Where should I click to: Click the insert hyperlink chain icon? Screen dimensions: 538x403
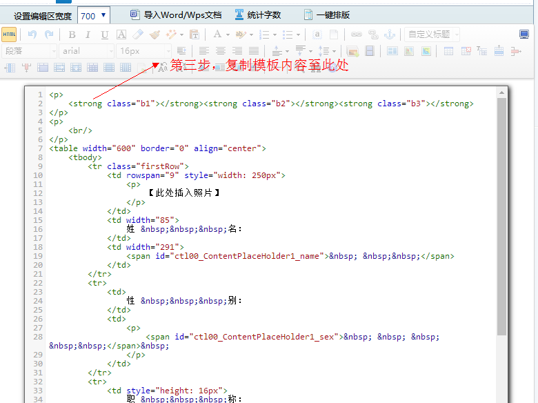(357, 35)
